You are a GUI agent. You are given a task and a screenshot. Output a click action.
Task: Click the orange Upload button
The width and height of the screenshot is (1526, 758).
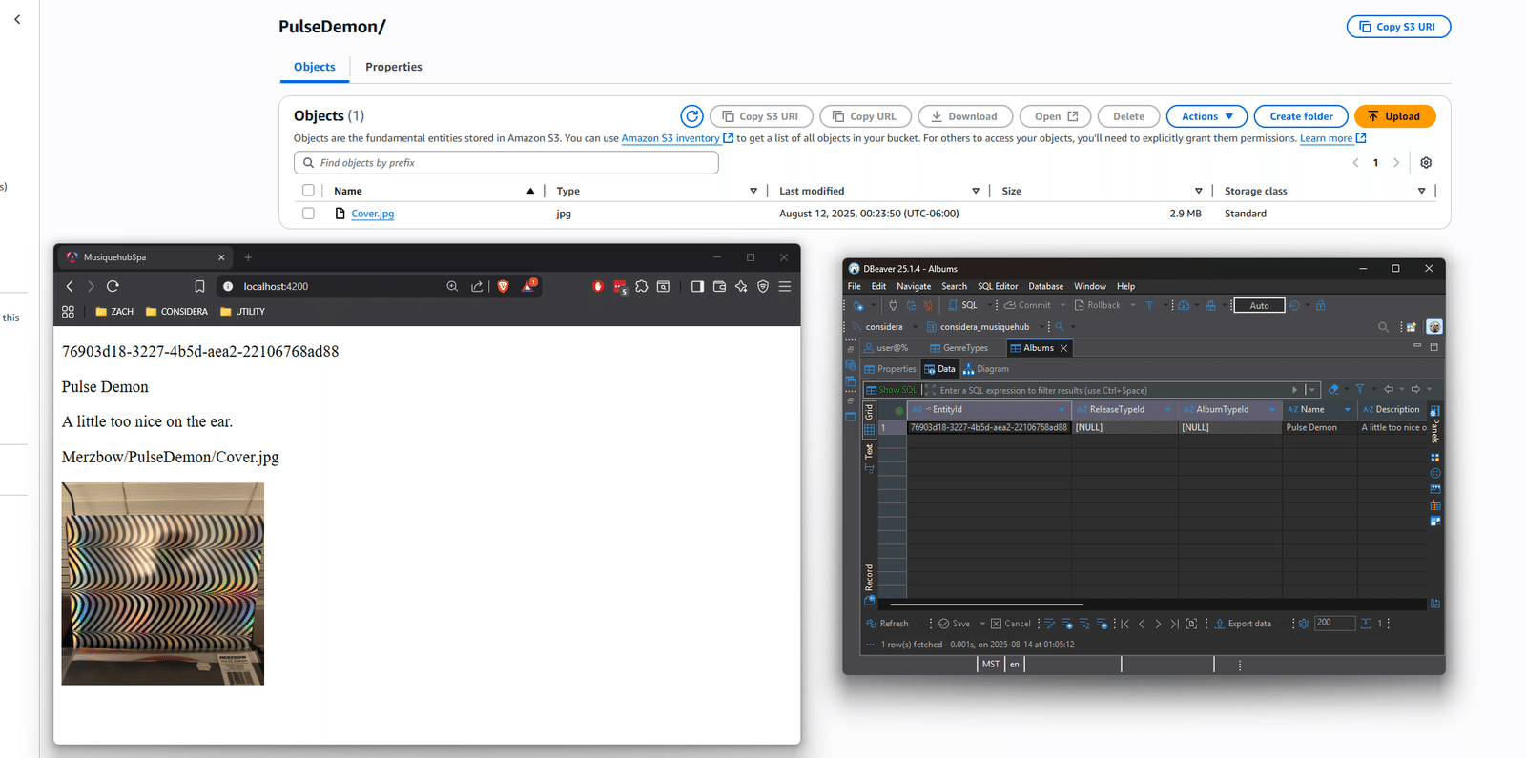[x=1394, y=116]
